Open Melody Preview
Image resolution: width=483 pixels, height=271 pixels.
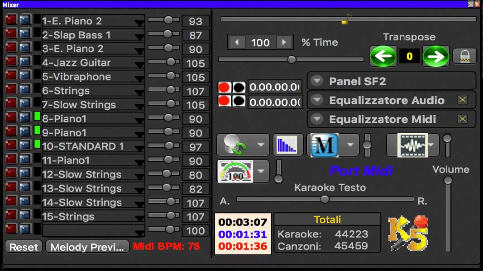(87, 247)
